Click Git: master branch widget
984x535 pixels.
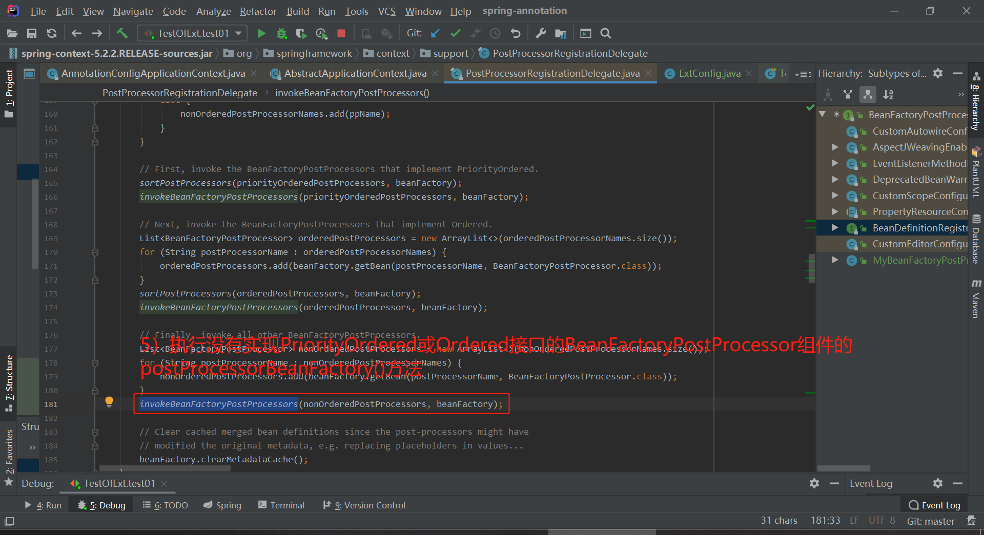tap(931, 521)
